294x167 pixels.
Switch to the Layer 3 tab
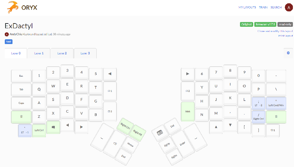pyautogui.click(x=85, y=53)
